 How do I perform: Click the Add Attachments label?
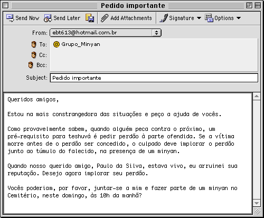click(131, 18)
